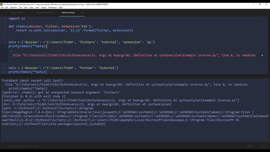Click the data line with 'fichier': 'tutoriel'
The width and height of the screenshot is (270, 152).
pyautogui.click(x=63, y=68)
